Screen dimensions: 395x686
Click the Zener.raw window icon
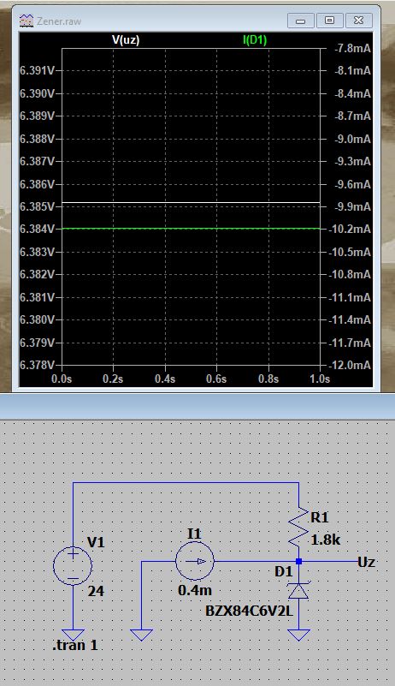27,21
